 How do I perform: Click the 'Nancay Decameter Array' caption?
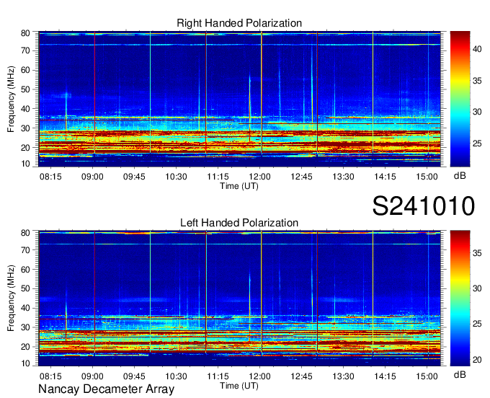point(106,389)
